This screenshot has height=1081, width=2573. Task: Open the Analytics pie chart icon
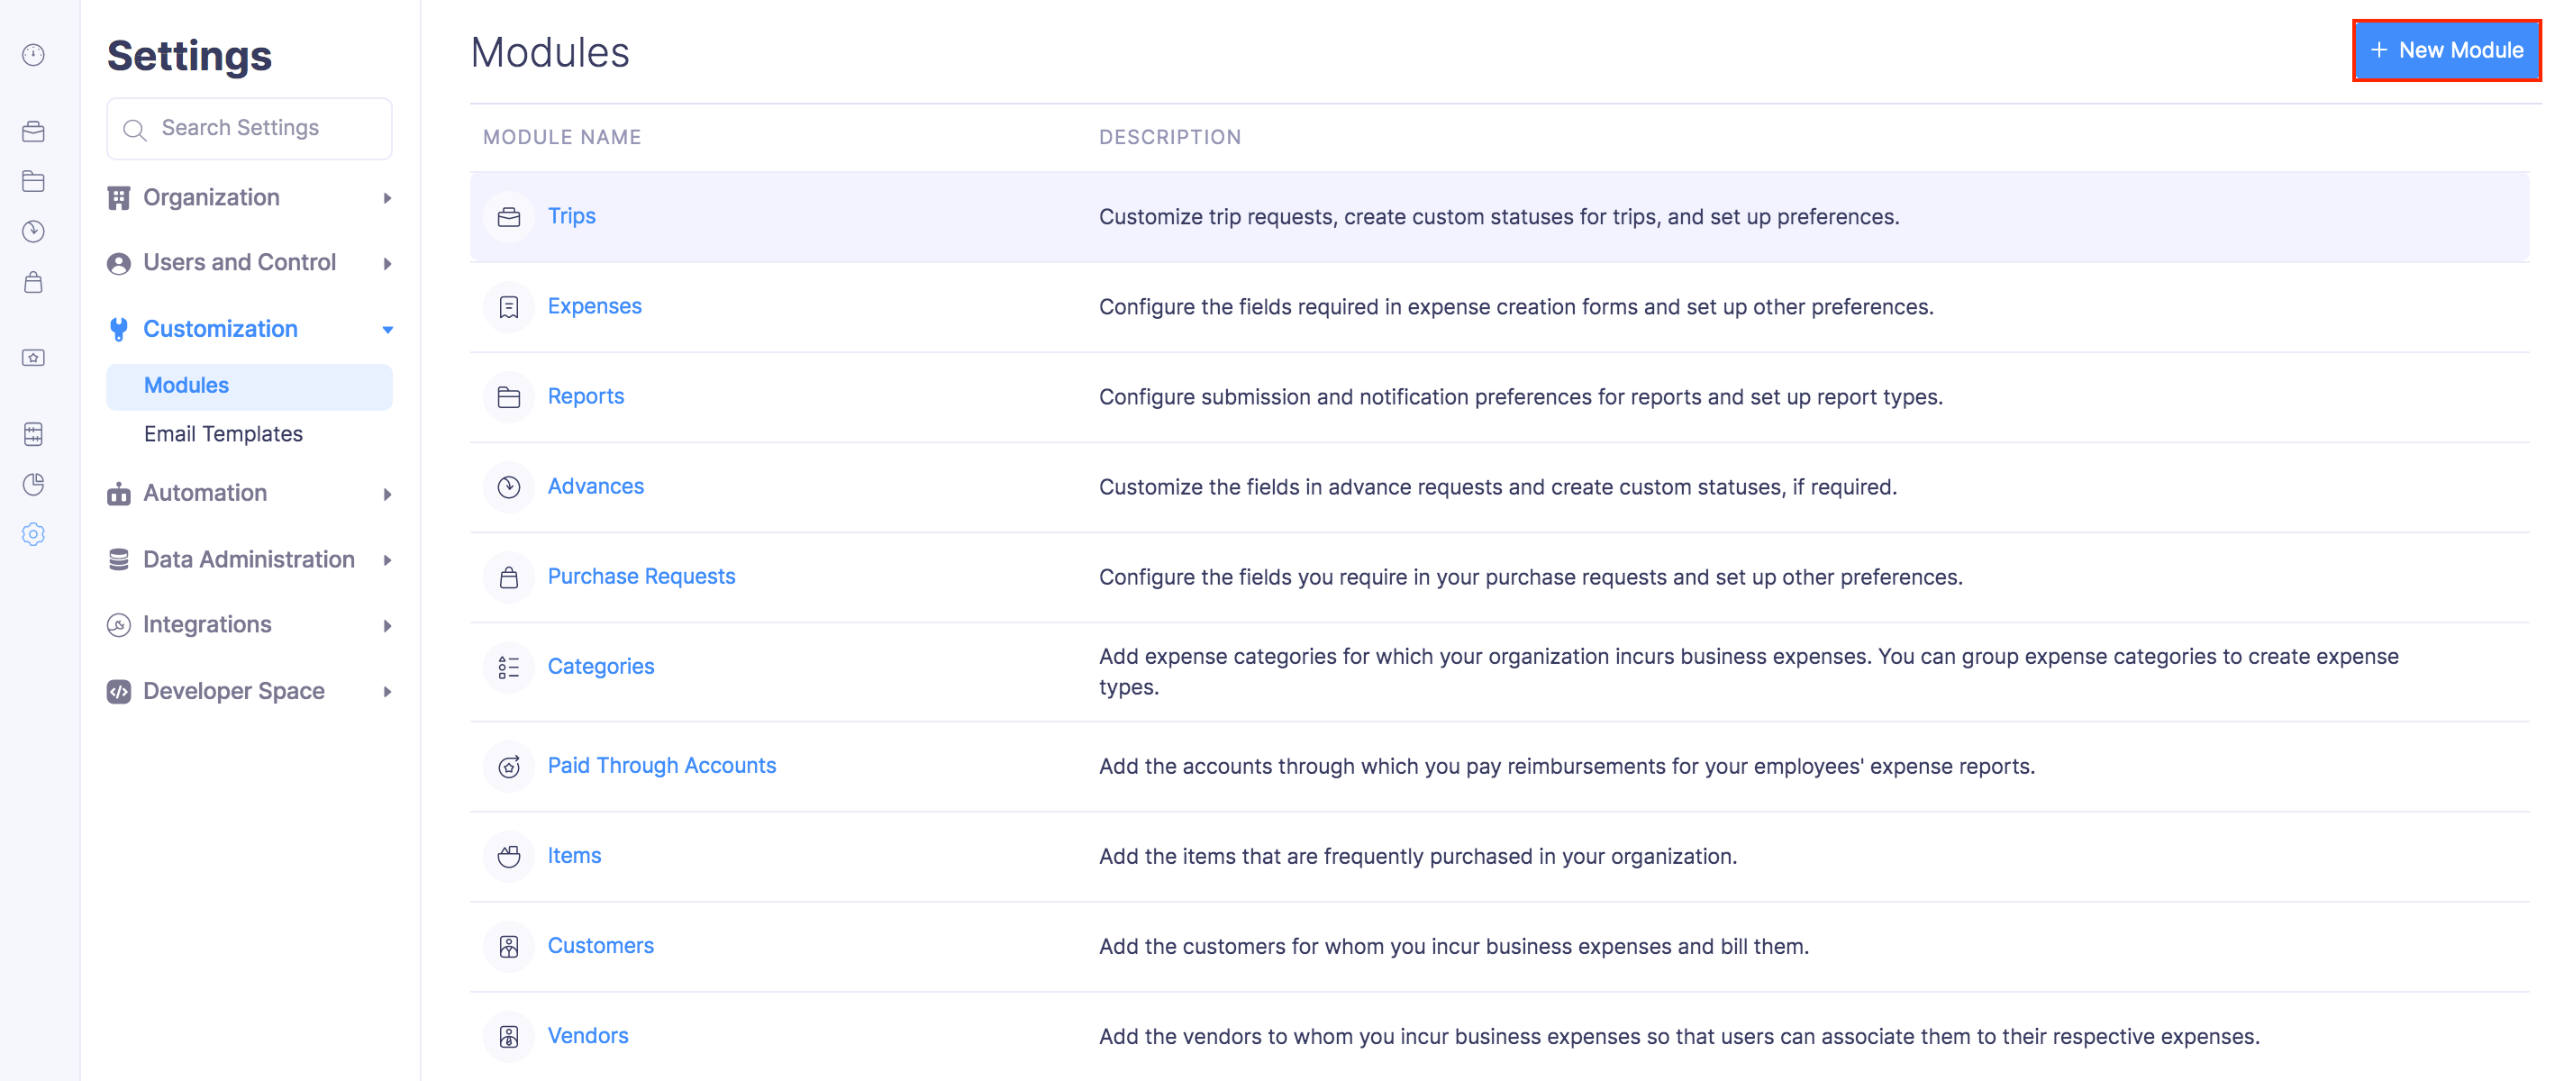pos(33,485)
